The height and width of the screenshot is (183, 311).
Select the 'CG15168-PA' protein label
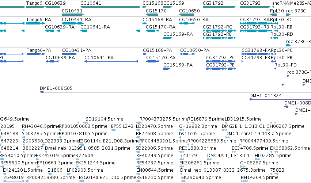(x=158, y=50)
